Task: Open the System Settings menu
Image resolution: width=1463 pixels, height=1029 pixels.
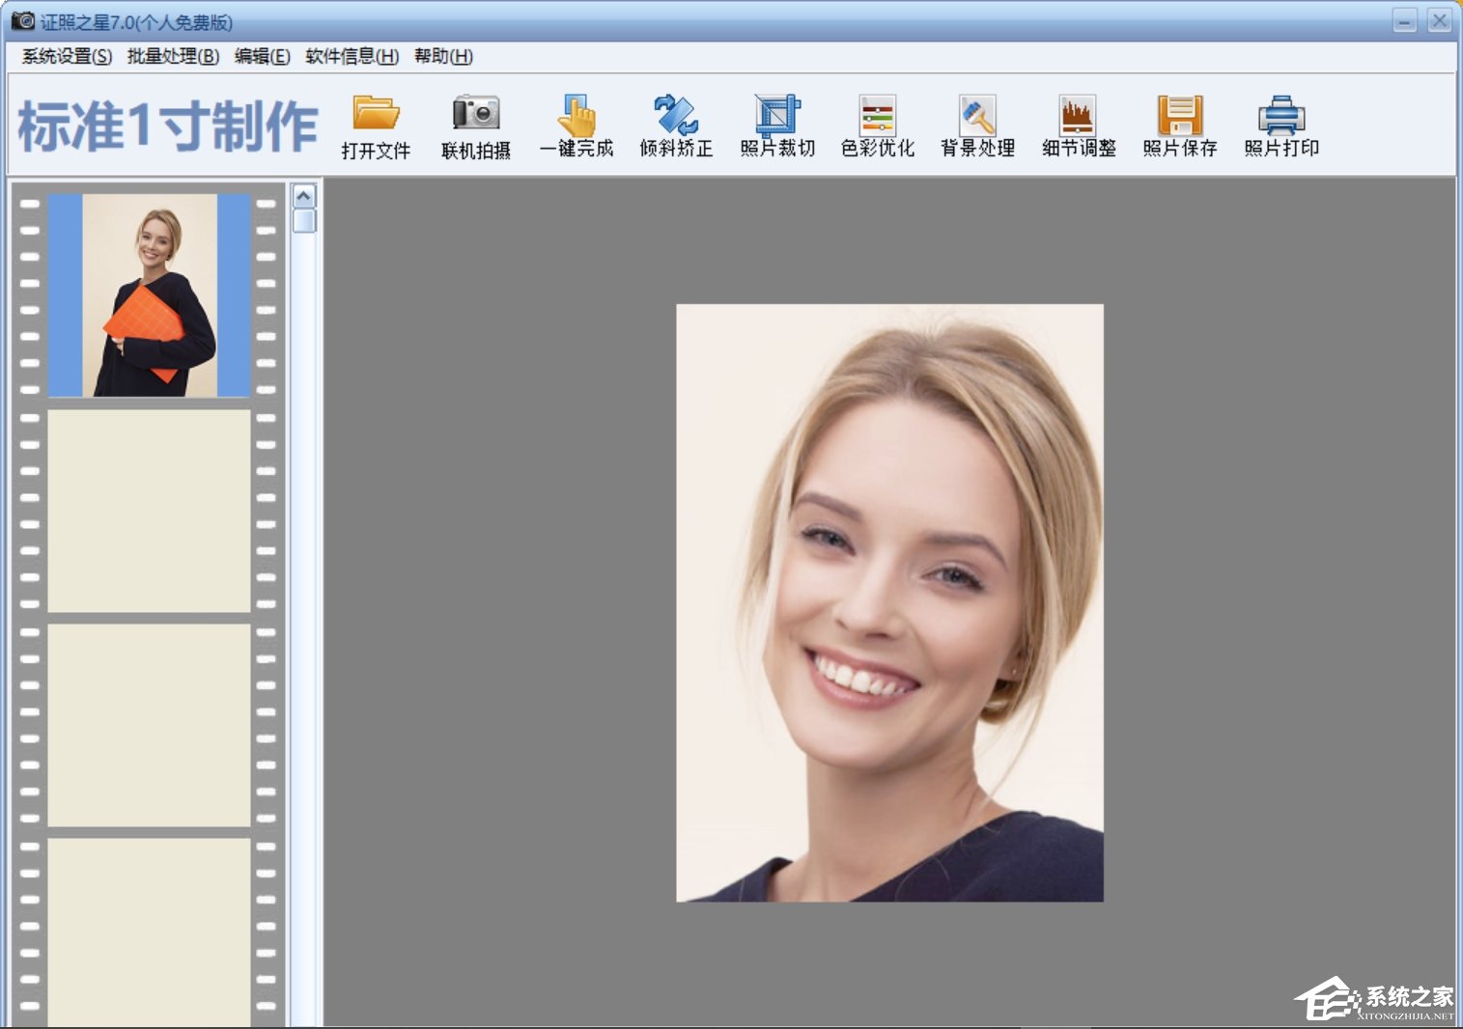Action: coord(67,56)
